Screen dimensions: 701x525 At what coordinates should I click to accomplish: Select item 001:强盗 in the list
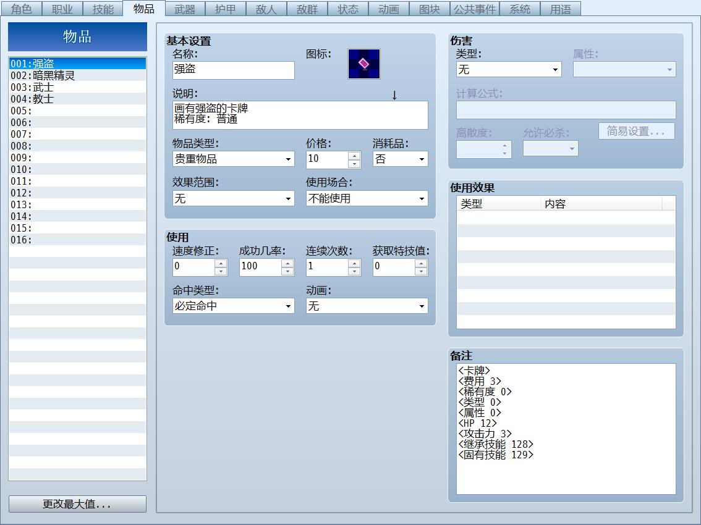(x=77, y=64)
